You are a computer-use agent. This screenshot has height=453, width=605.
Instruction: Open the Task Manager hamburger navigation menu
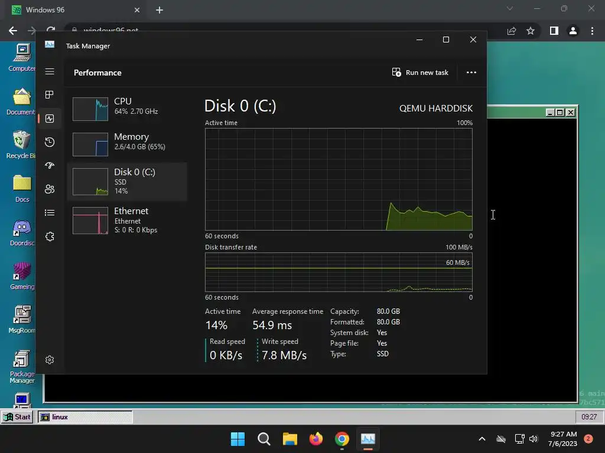point(50,71)
